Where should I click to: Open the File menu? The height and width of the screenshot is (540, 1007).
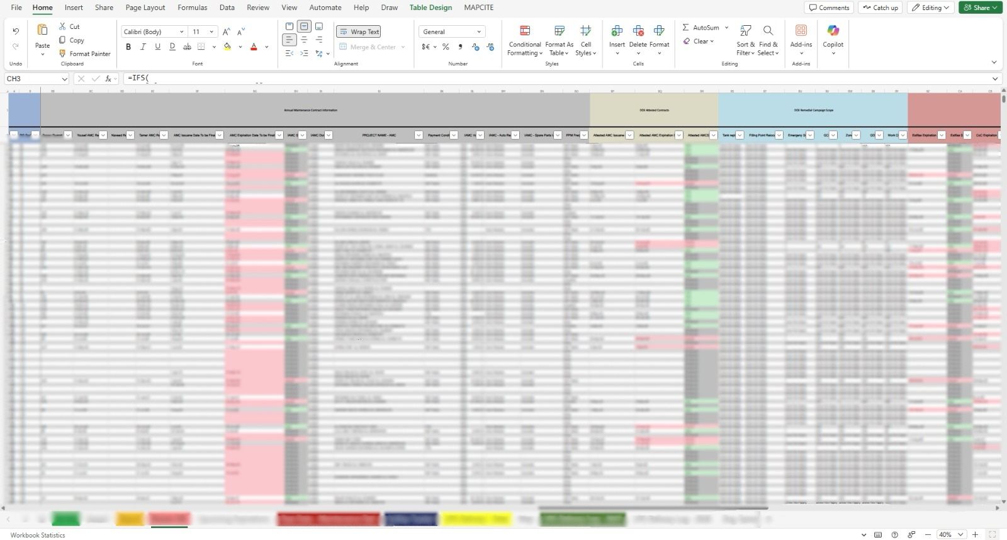point(16,8)
